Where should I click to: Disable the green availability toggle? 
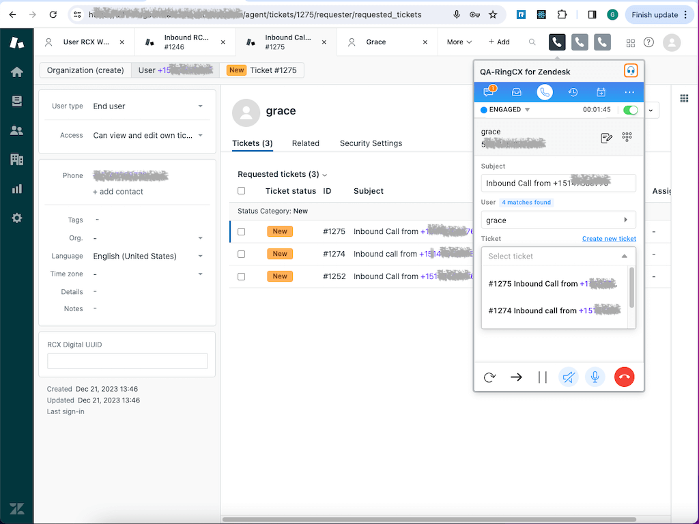click(629, 109)
